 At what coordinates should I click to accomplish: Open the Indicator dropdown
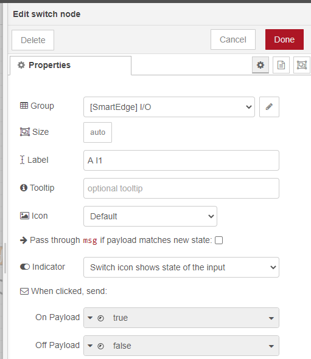[181, 267]
